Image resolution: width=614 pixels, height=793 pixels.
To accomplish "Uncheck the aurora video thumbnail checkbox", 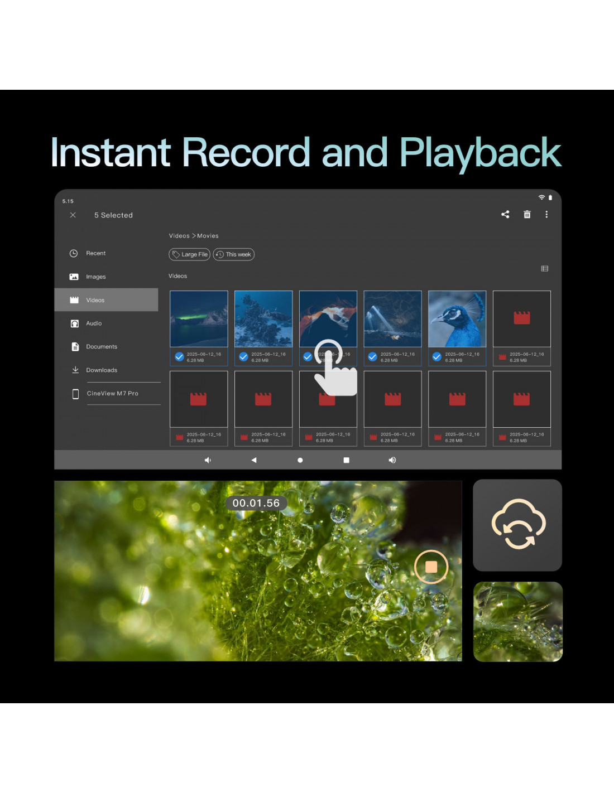I will pos(179,357).
